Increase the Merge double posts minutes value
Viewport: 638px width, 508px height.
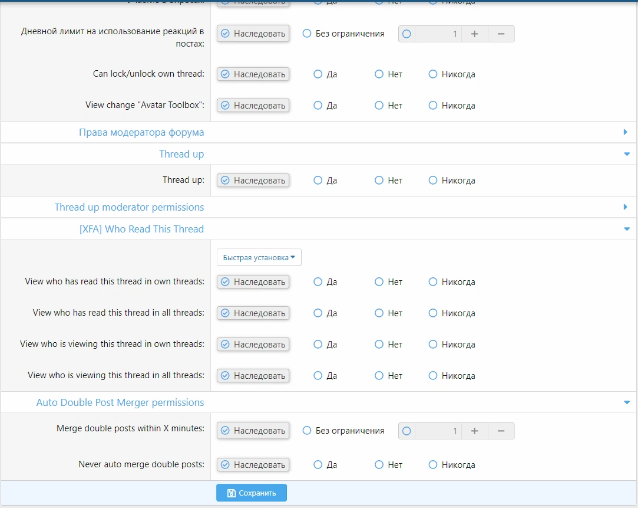tap(474, 431)
